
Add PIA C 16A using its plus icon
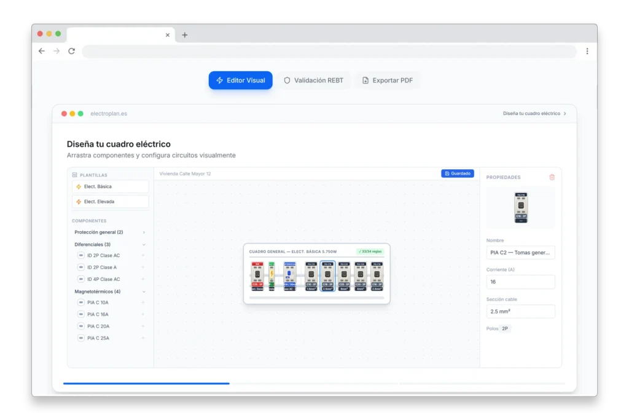click(143, 314)
